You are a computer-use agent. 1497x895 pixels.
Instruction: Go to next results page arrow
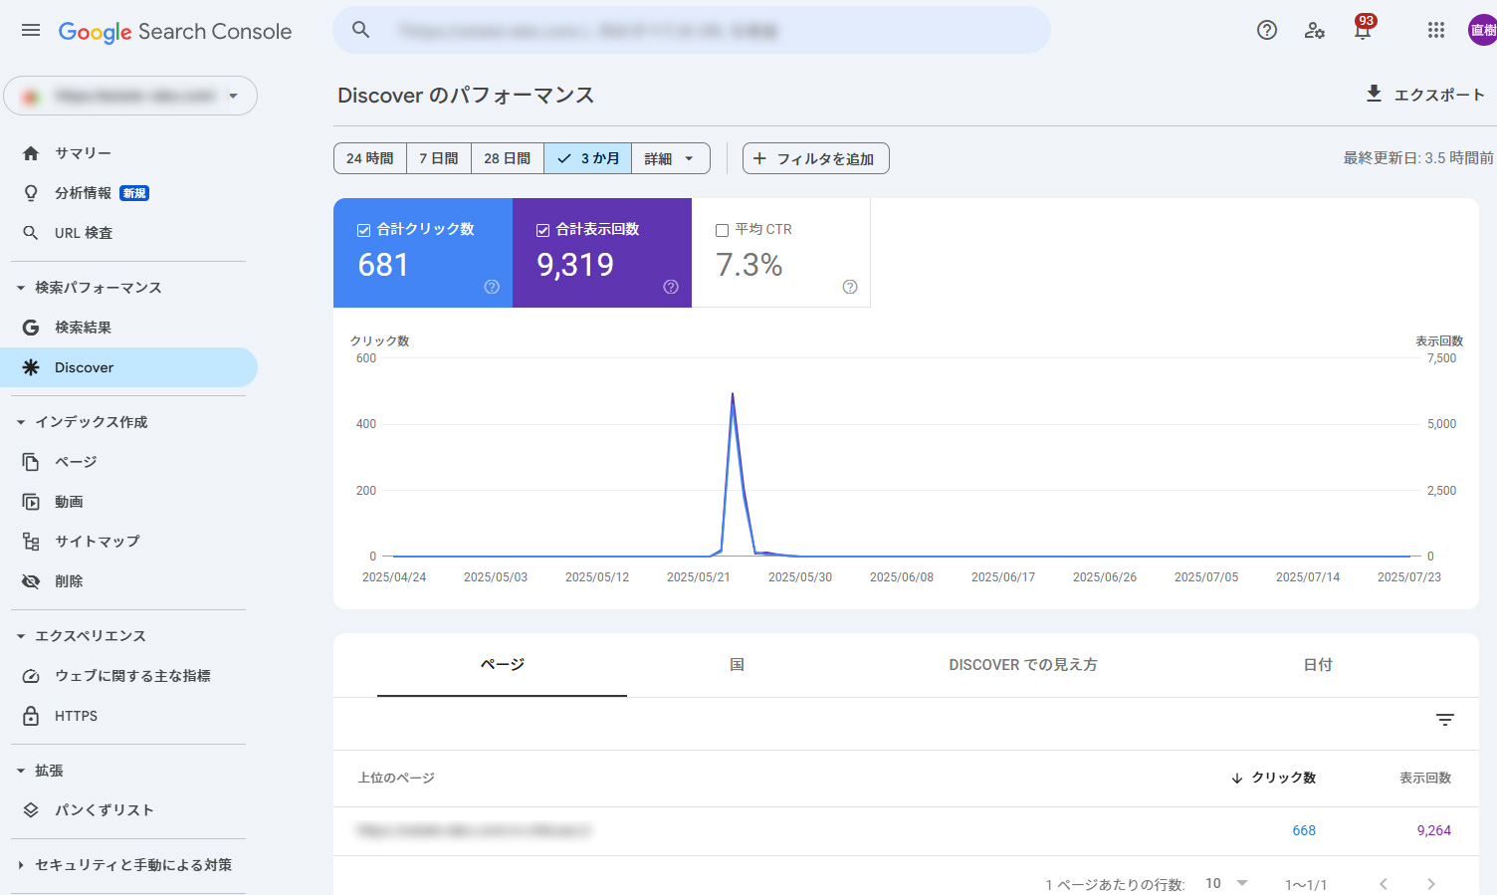(x=1430, y=884)
